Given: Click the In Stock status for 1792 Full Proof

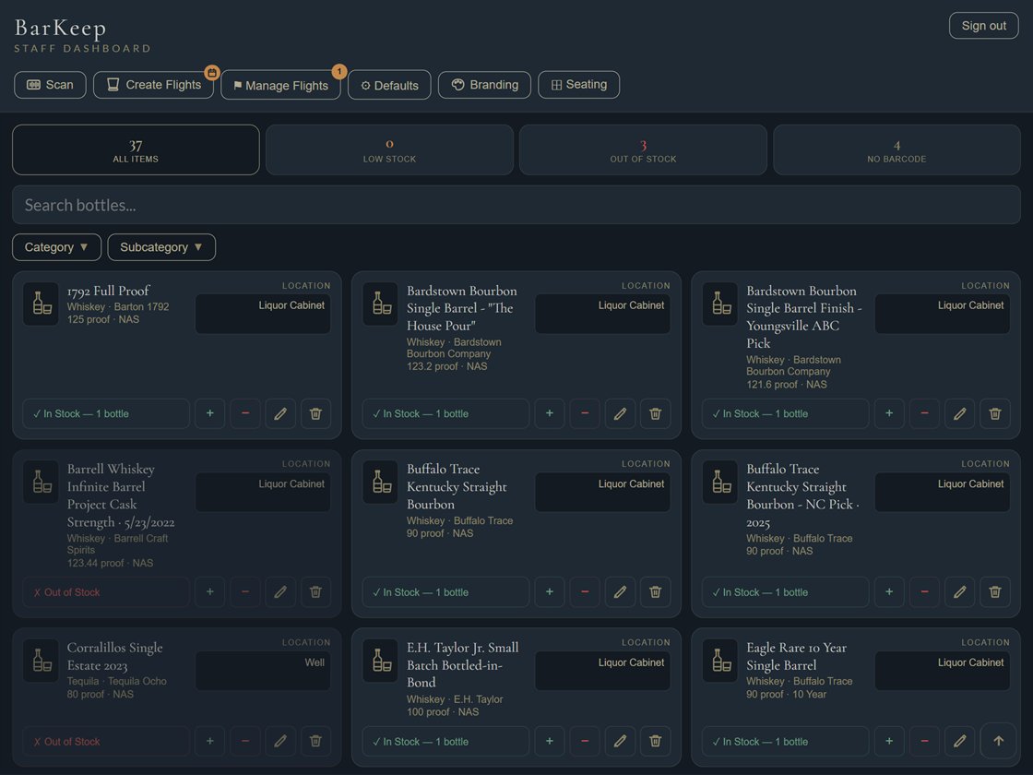Looking at the screenshot, I should coord(106,414).
